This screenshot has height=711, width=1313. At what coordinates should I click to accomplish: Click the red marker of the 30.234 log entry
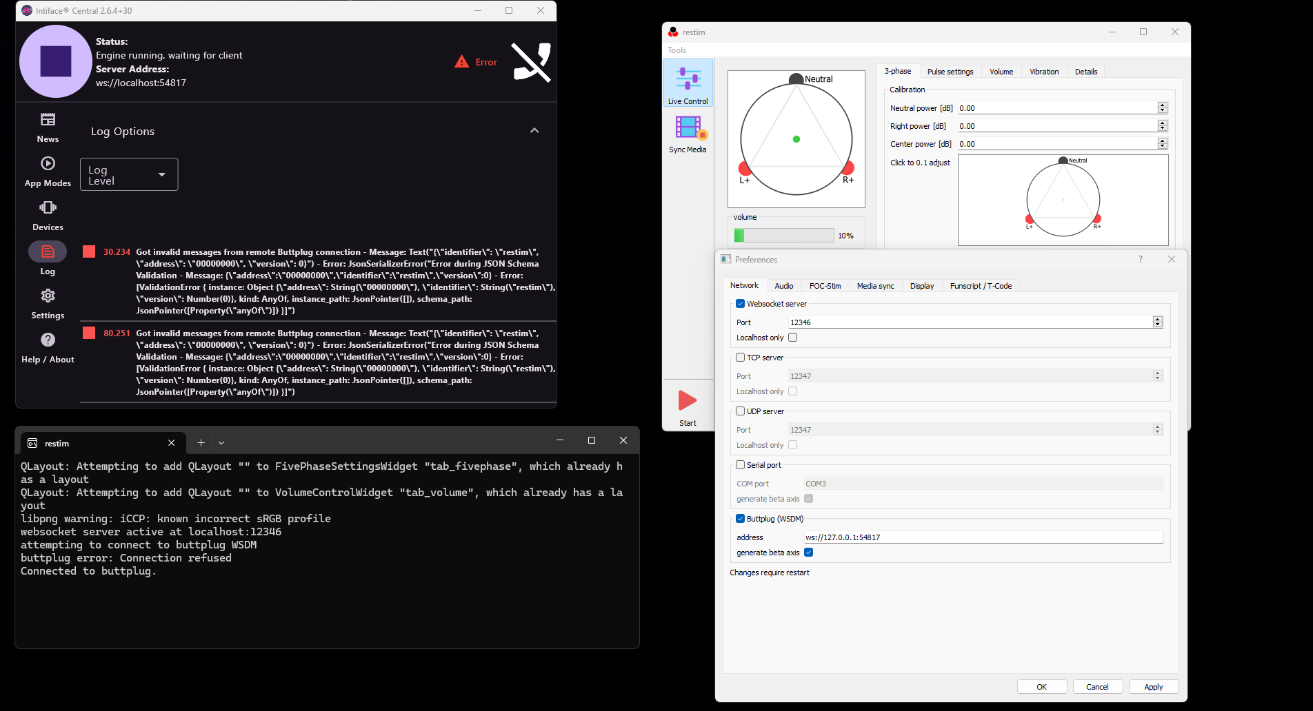click(x=89, y=251)
